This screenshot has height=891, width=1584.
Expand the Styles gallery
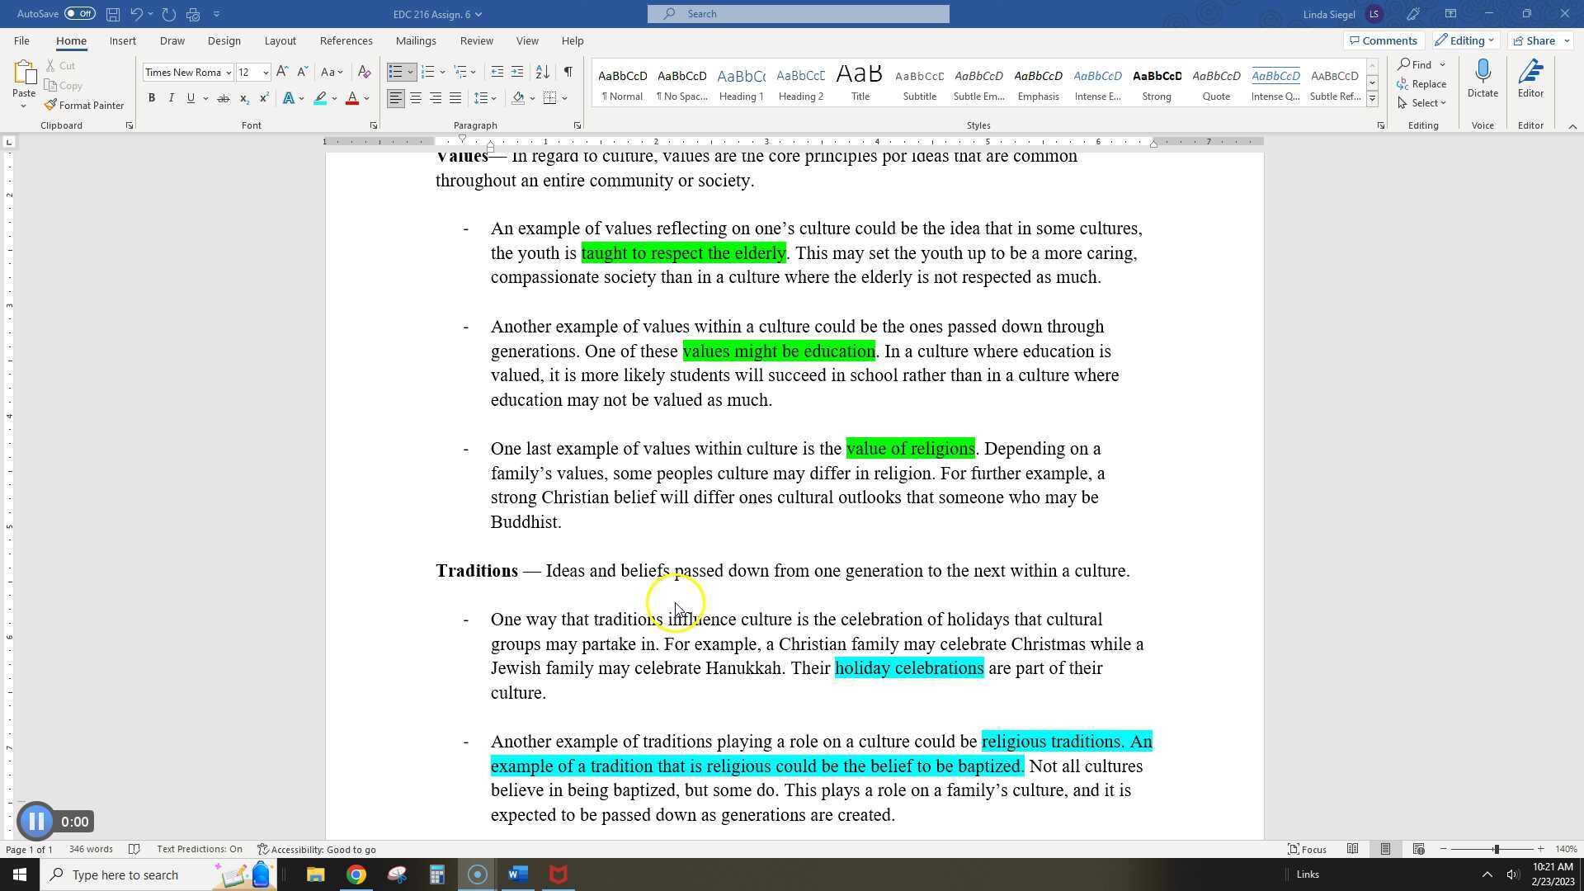pos(1372,99)
